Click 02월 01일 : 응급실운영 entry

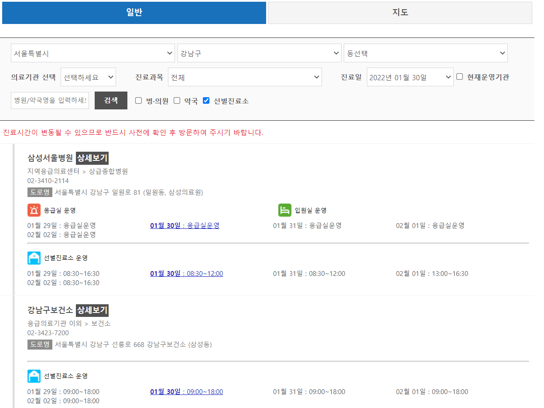tap(430, 225)
